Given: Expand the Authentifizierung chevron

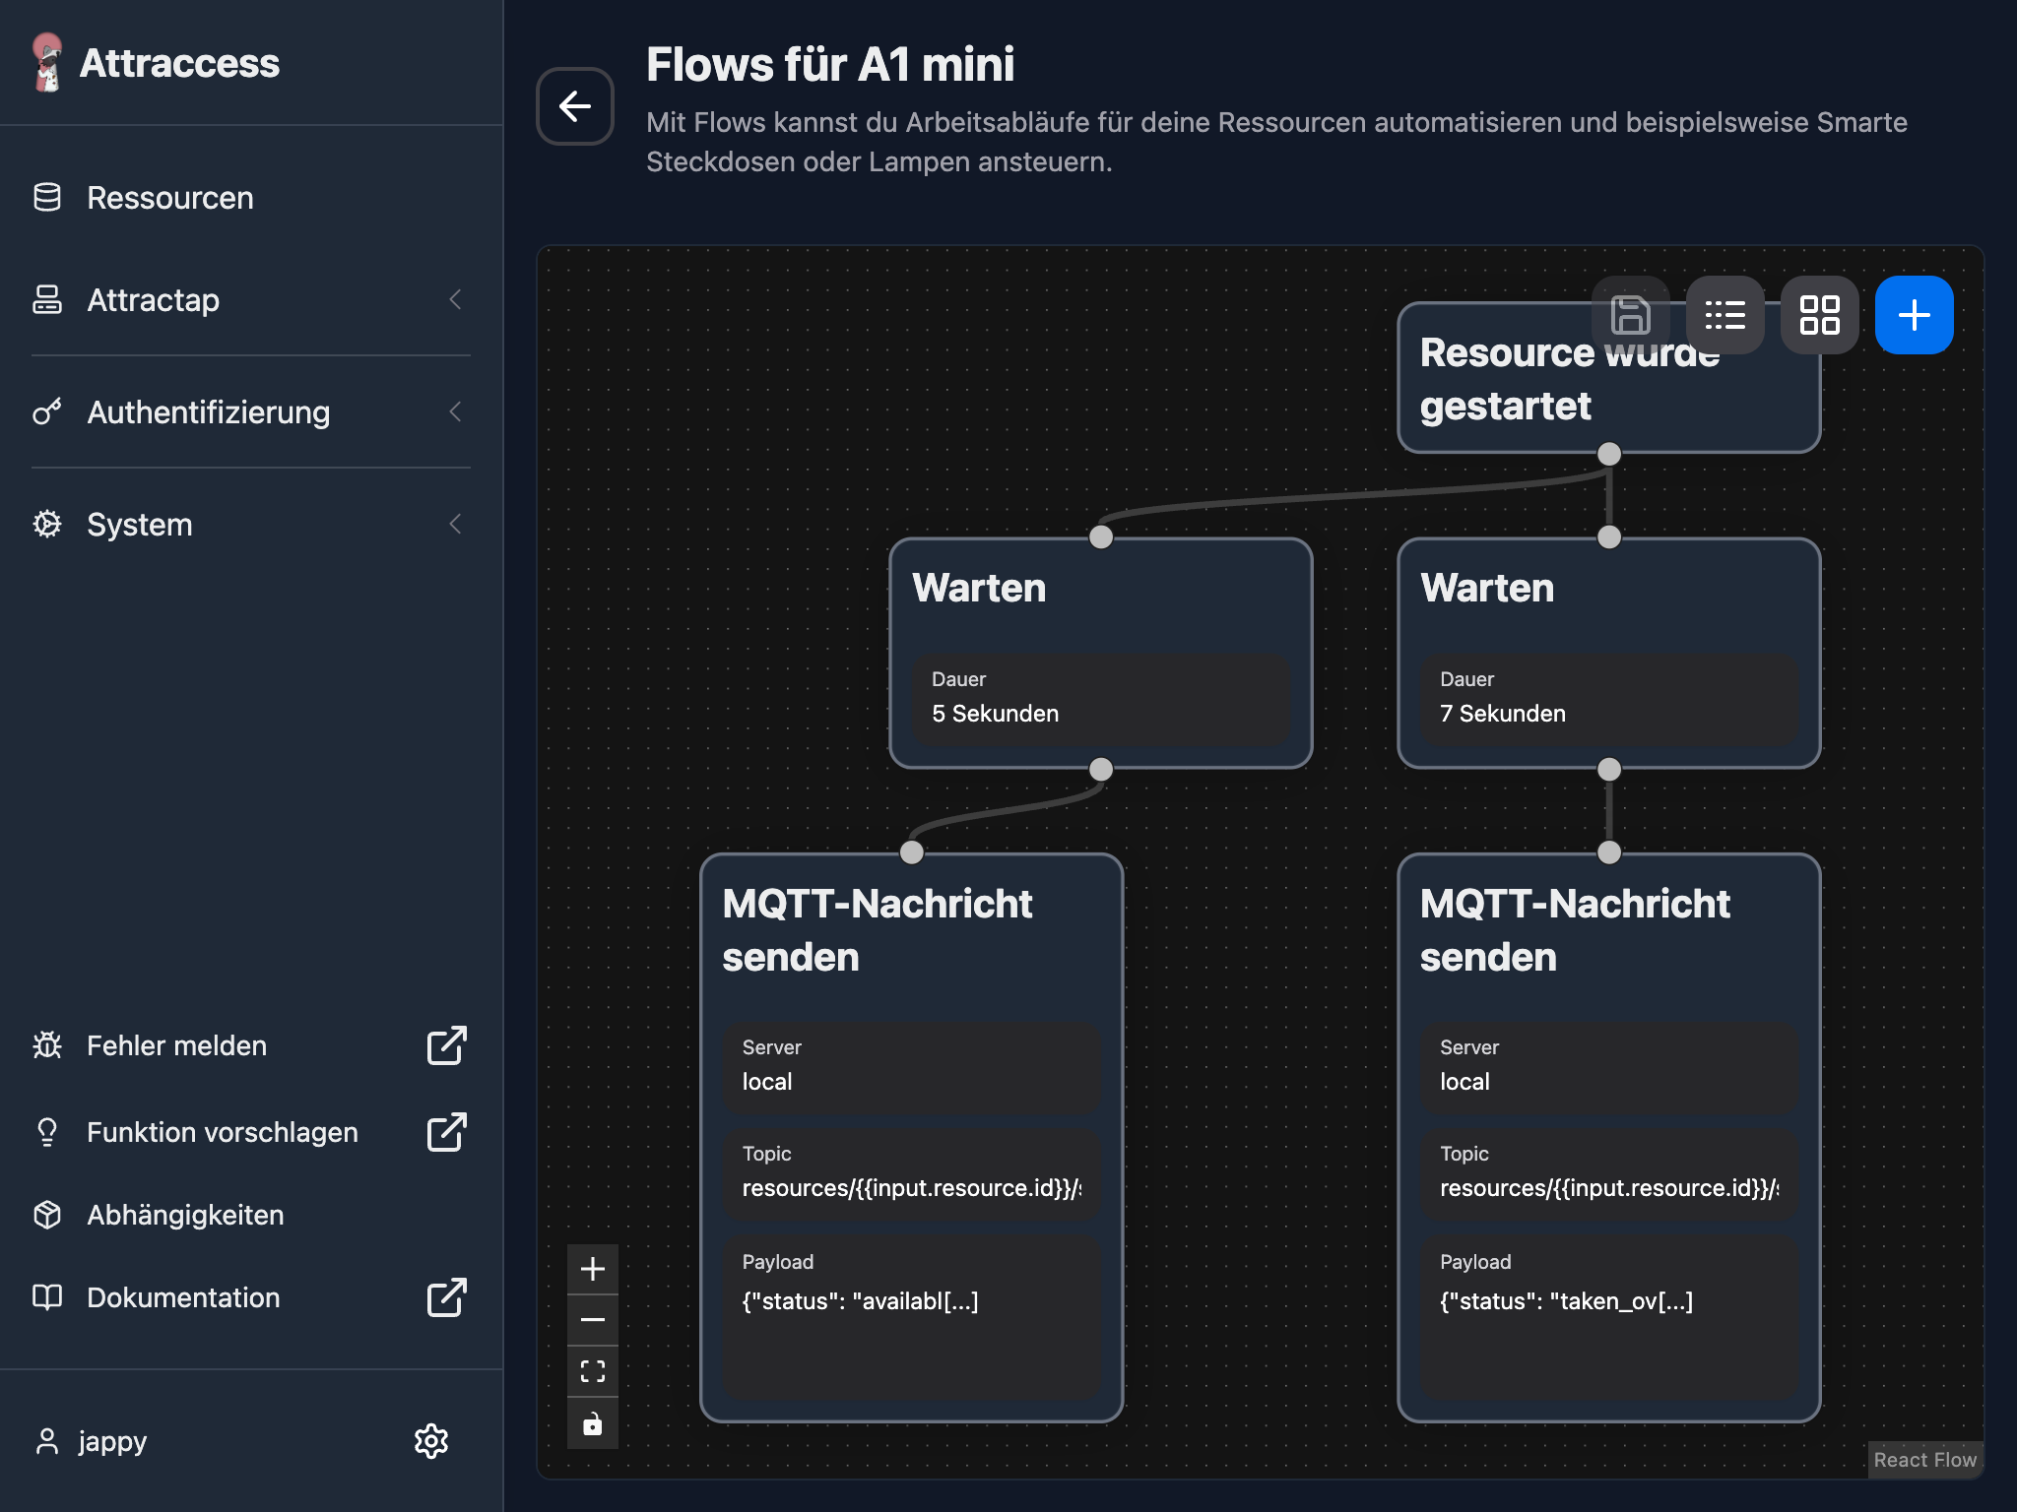Looking at the screenshot, I should (x=455, y=411).
